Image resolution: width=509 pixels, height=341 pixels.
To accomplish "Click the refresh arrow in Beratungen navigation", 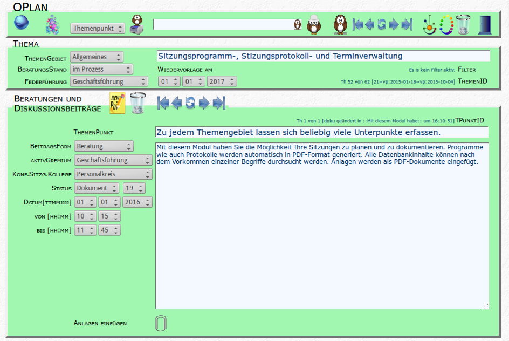I will pyautogui.click(x=190, y=103).
